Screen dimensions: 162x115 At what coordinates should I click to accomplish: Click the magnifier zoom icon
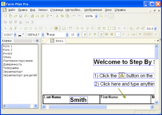pyautogui.click(x=101, y=16)
